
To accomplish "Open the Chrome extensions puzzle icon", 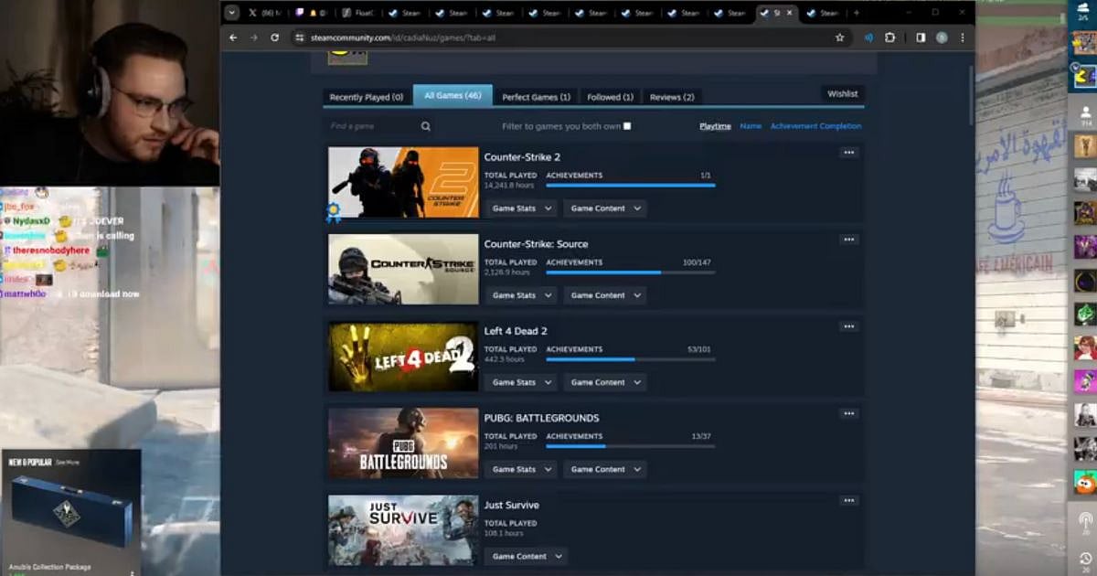I will tap(889, 37).
